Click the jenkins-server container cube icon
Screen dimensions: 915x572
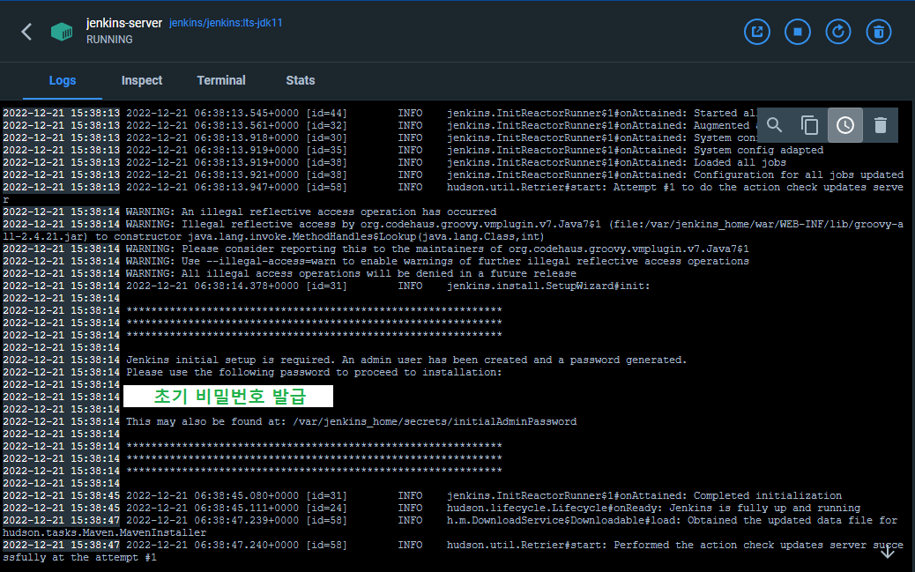[x=62, y=32]
